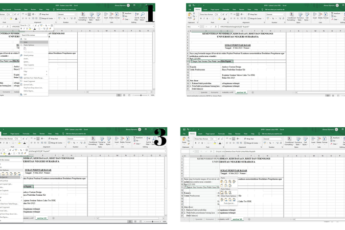Choose Formatting icon under Other Paste Options
Screen dimensions: 345x230
click(222, 199)
